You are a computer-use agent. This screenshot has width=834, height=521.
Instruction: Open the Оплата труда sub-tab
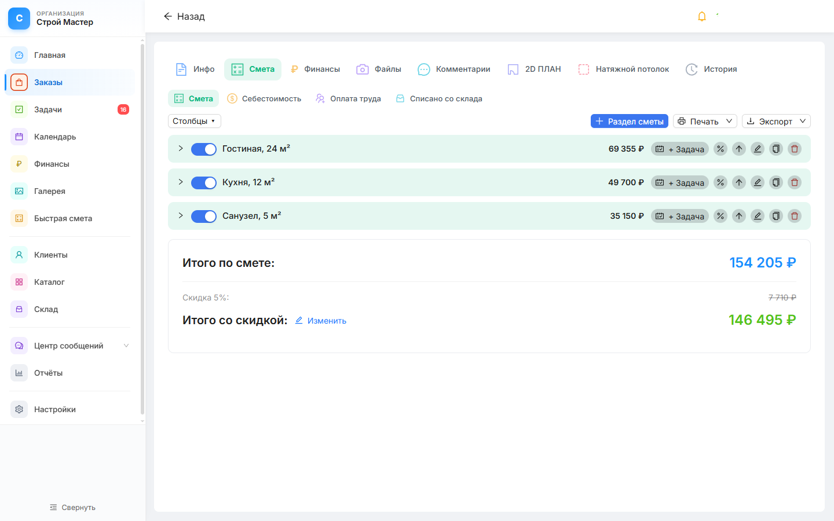348,98
